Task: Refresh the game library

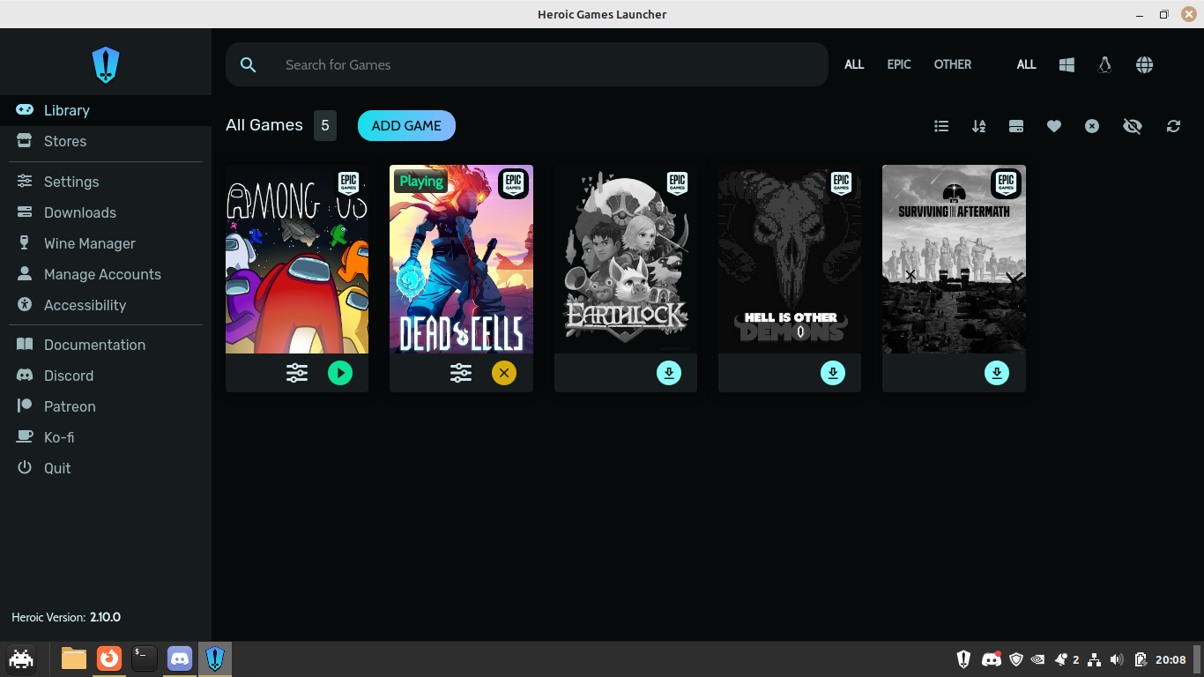Action: pyautogui.click(x=1173, y=126)
